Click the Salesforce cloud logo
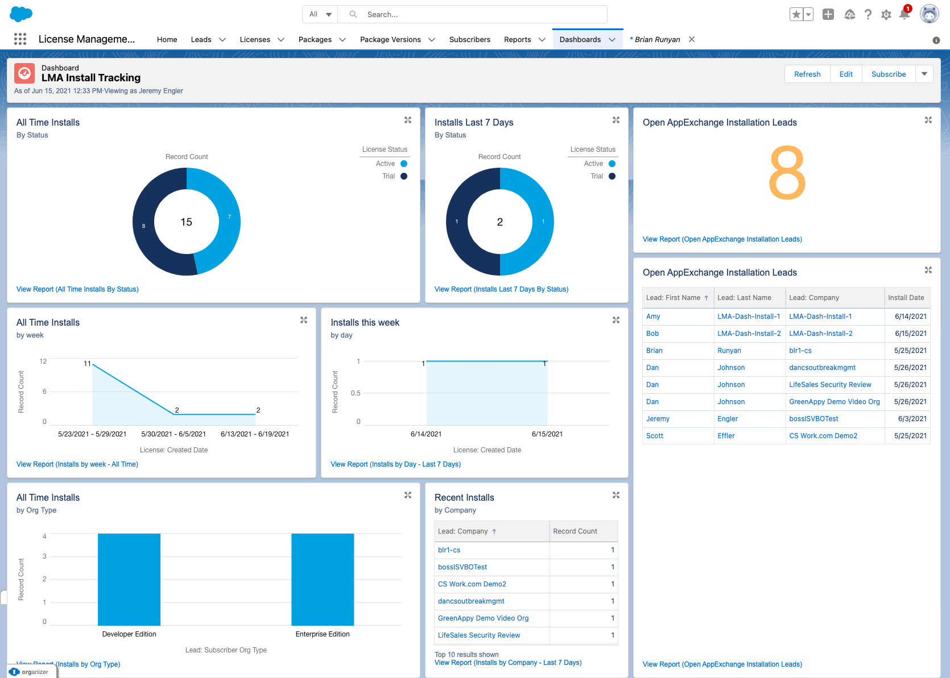 tap(21, 14)
